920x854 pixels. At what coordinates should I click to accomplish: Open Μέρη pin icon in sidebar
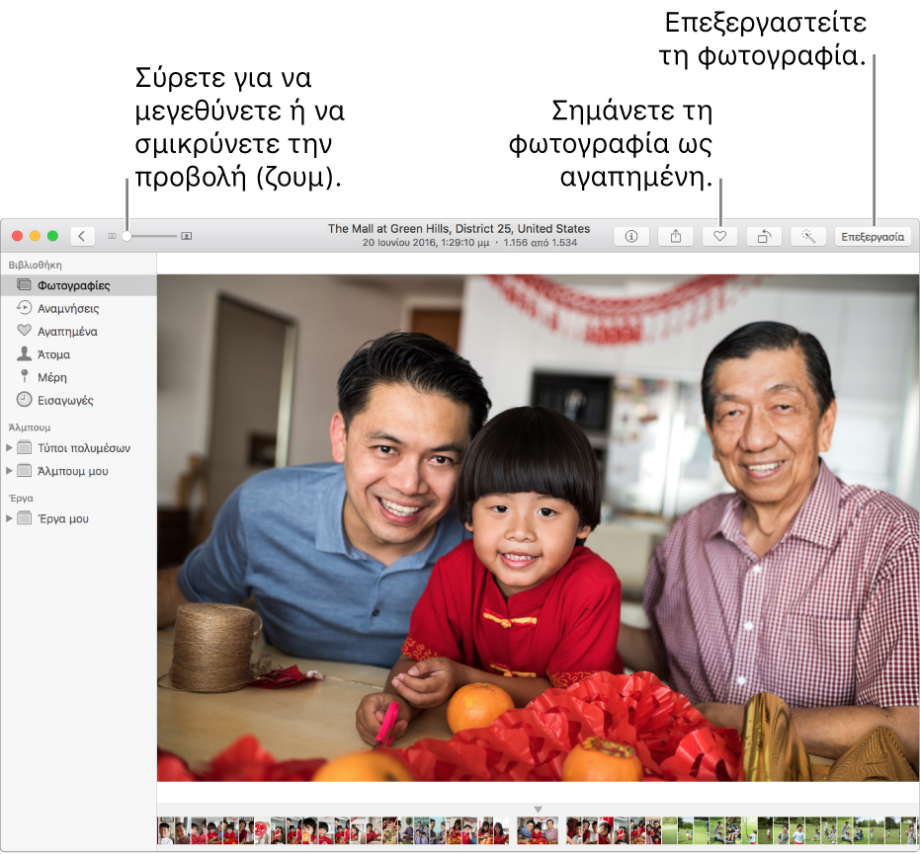click(x=25, y=377)
